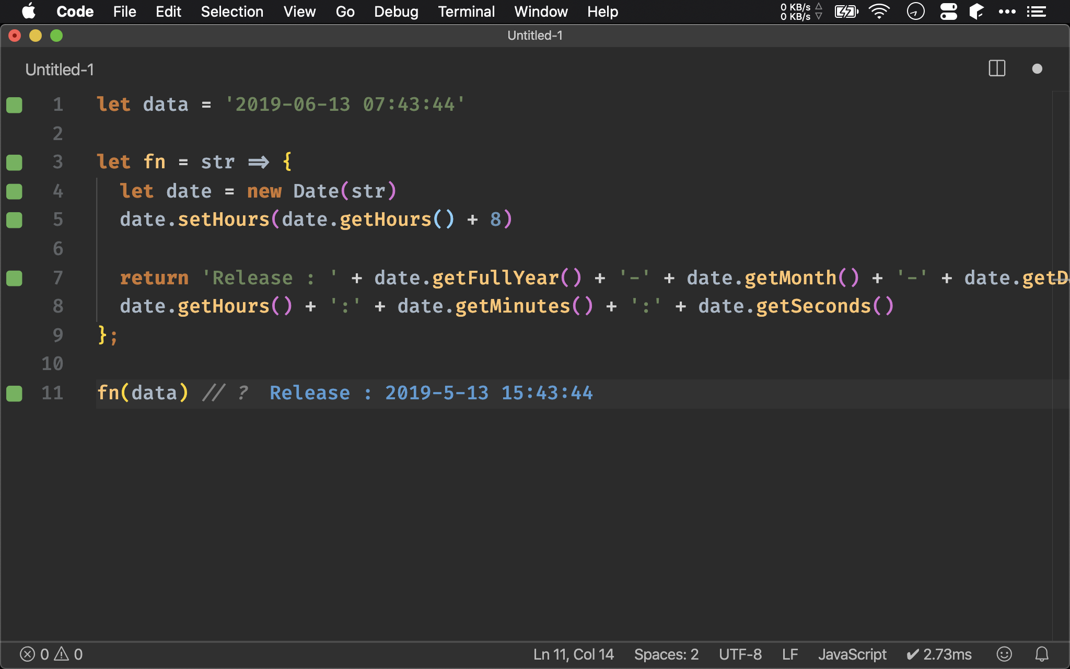Open the Notification Center list icon
The width and height of the screenshot is (1070, 669).
[x=1036, y=11]
